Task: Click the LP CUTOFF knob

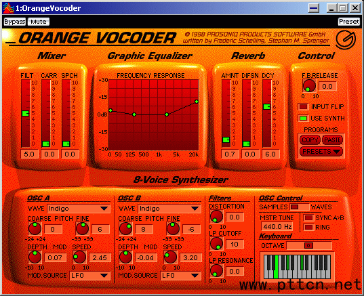Action: [x=216, y=244]
